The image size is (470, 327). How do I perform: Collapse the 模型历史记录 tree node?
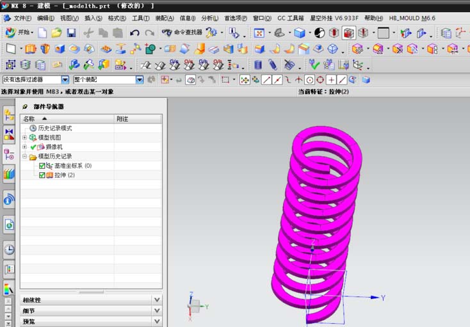25,157
